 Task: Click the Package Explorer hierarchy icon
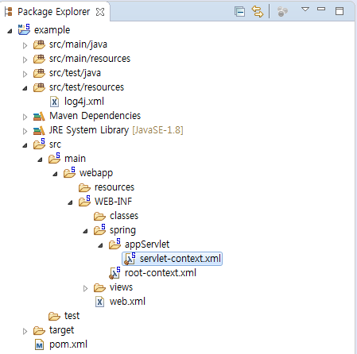(9, 12)
